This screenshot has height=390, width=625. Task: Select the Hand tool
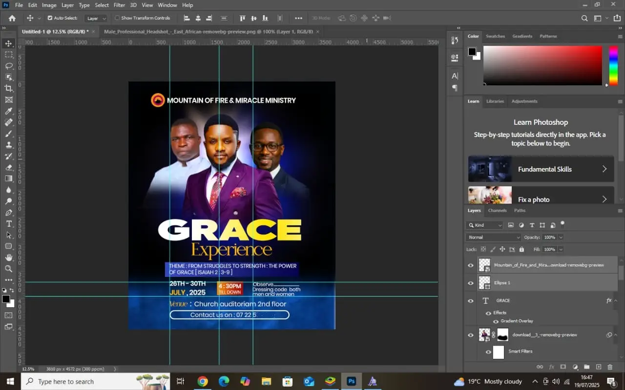click(9, 257)
